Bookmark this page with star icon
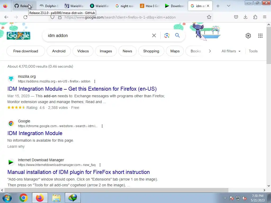This screenshot has width=271, height=203. point(209,17)
